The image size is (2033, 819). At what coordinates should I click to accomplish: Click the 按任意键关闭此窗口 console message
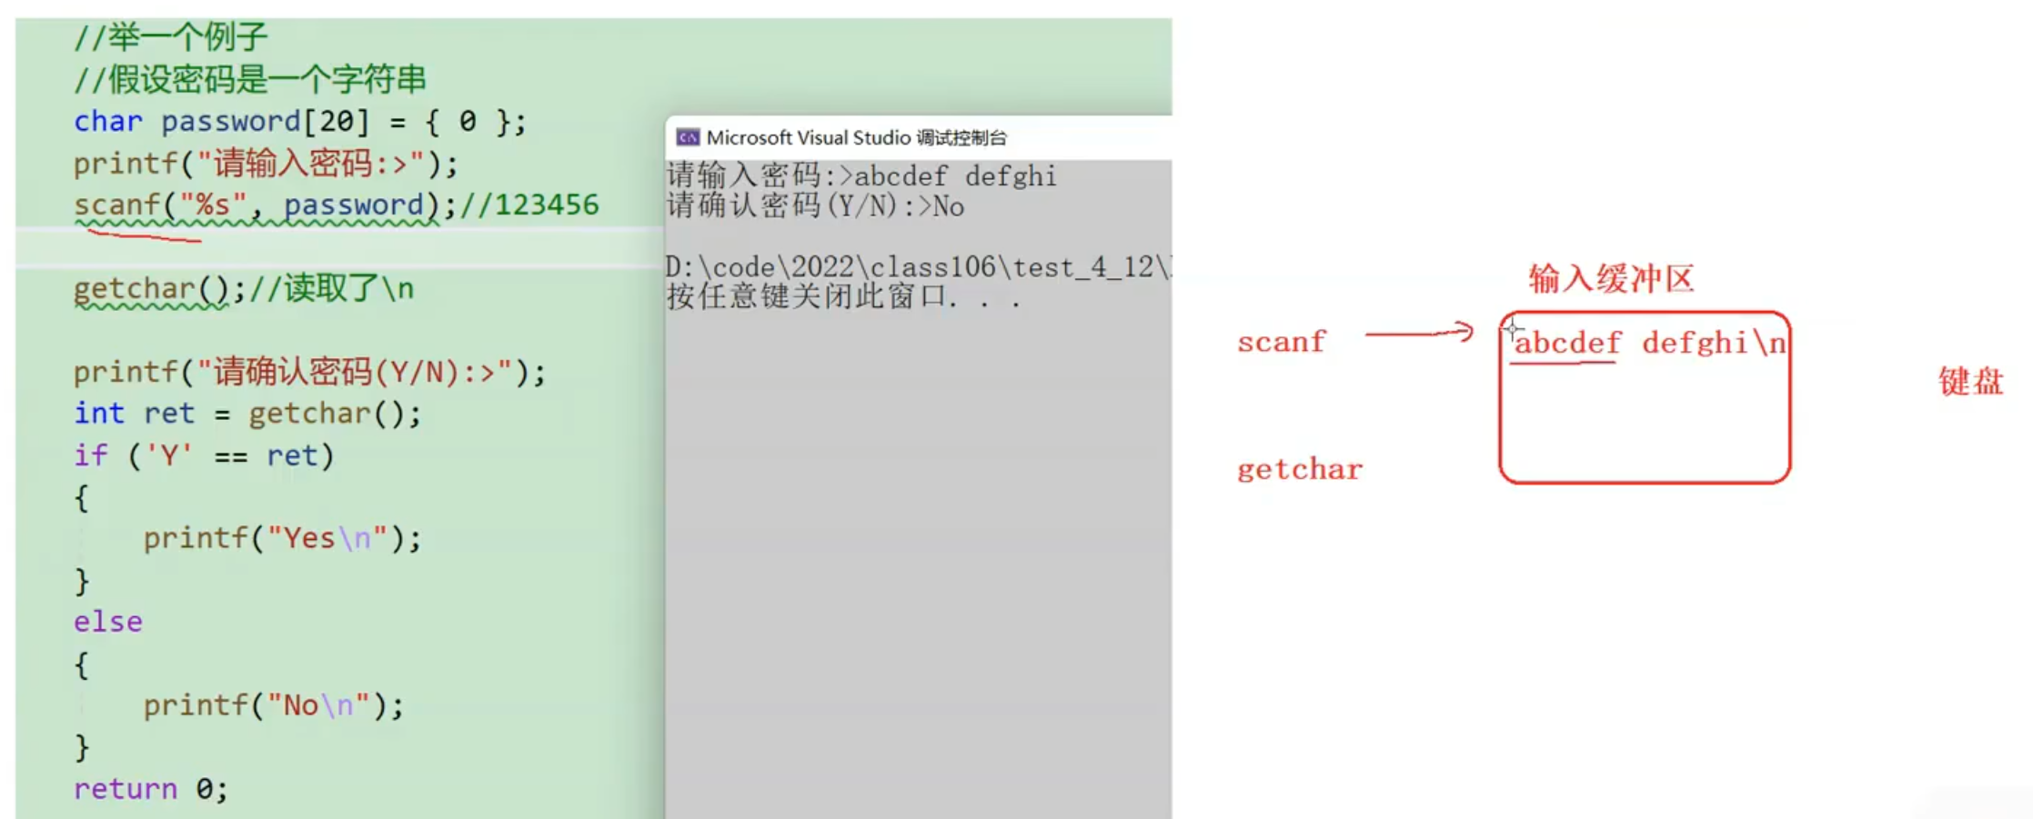843,296
